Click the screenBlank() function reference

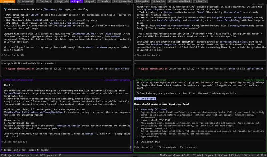click(x=13, y=93)
